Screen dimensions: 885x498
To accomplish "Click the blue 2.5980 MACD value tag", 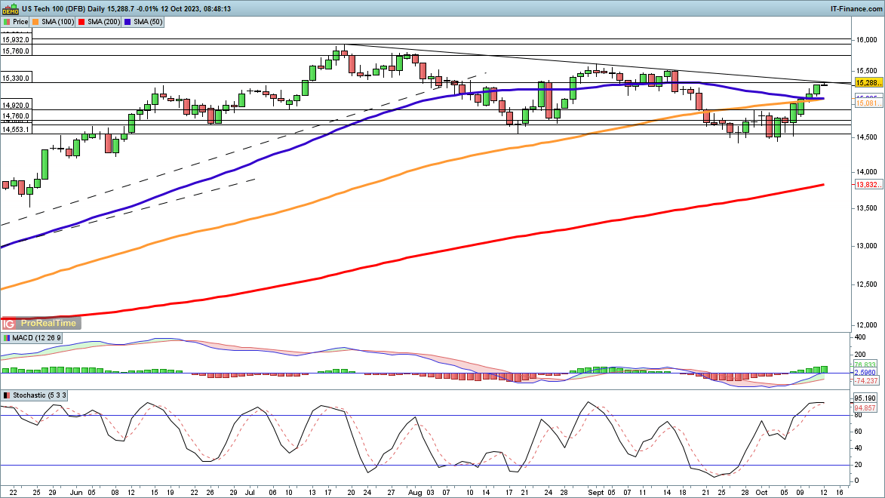I will click(x=865, y=373).
